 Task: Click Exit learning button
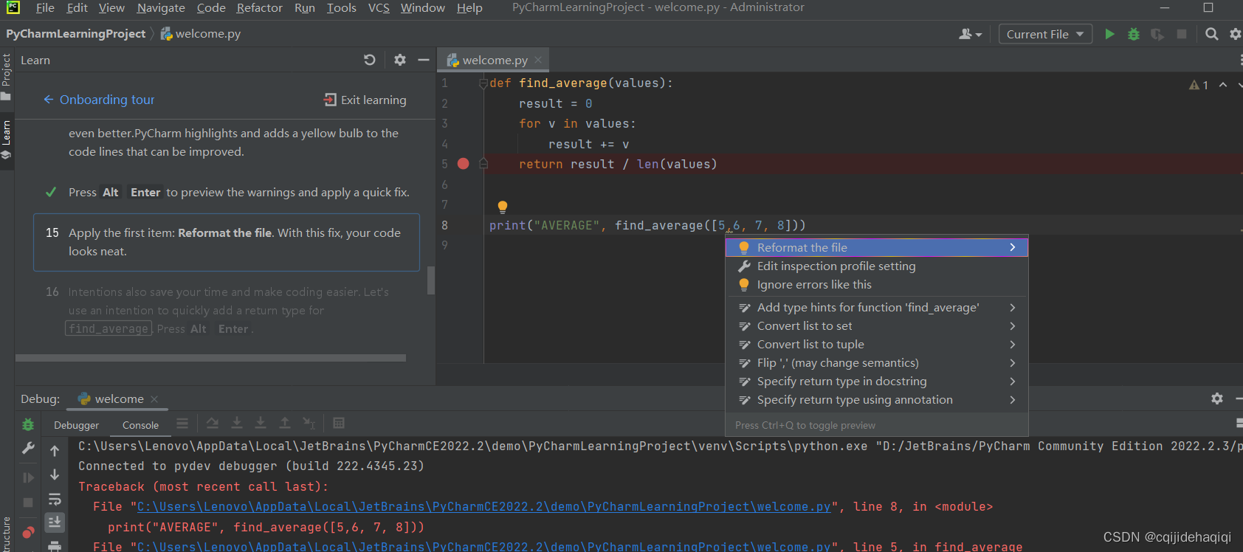click(365, 100)
